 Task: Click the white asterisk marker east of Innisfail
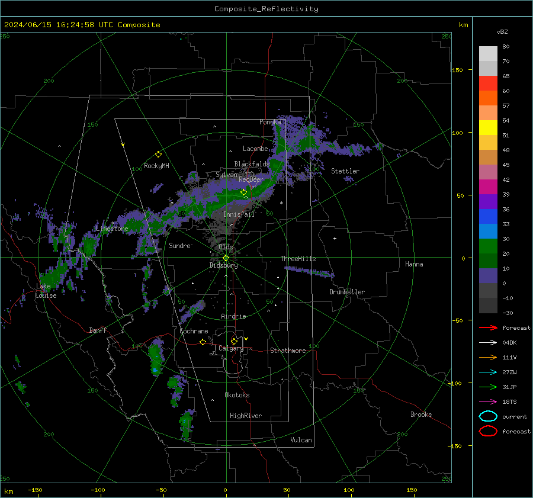pos(281,203)
